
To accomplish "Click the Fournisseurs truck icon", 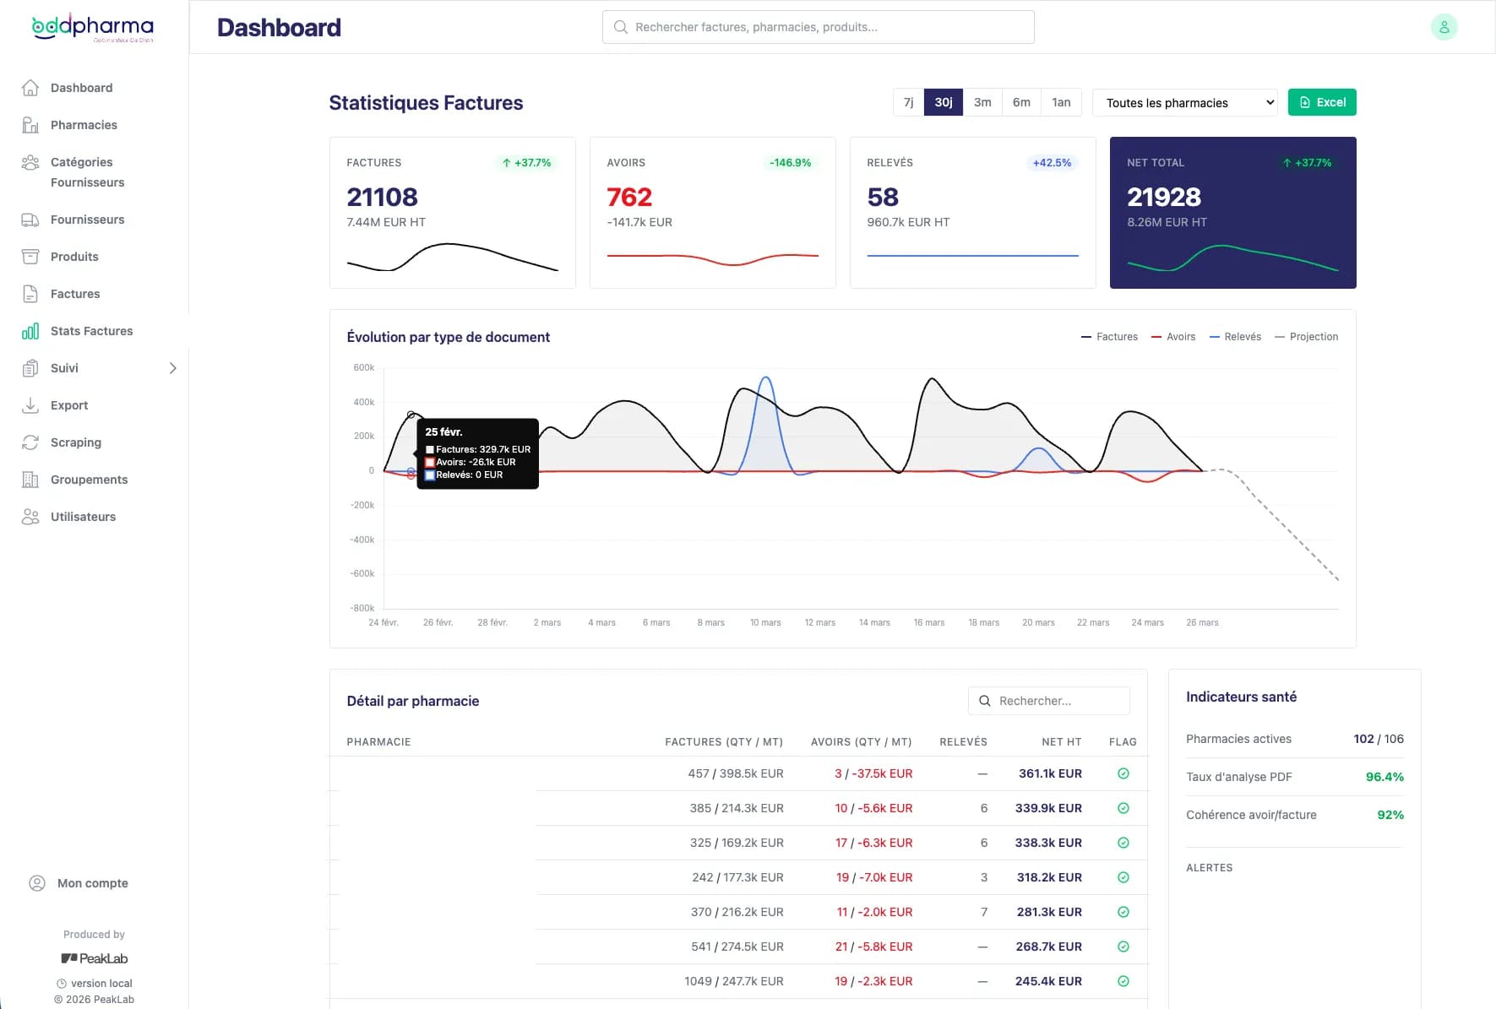I will (30, 220).
